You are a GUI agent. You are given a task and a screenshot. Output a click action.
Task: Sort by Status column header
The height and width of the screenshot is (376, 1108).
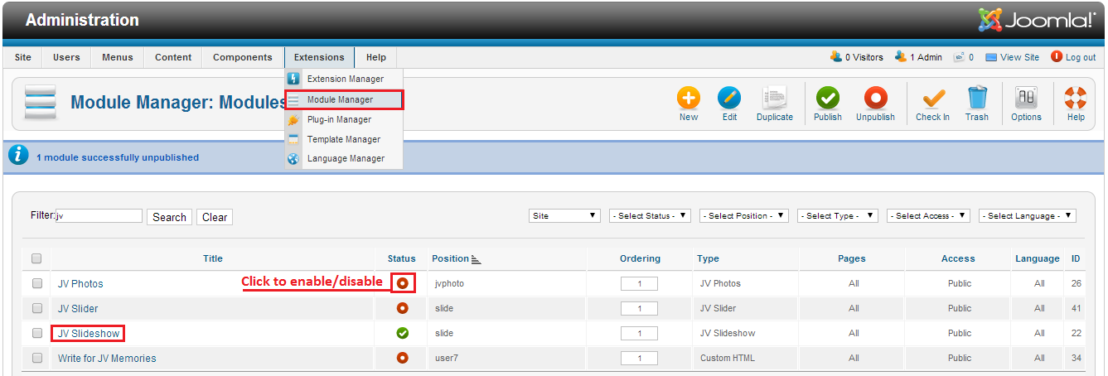tap(402, 258)
